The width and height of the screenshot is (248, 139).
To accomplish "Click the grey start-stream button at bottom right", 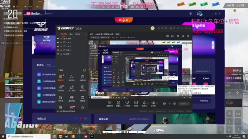I will 184,103.
